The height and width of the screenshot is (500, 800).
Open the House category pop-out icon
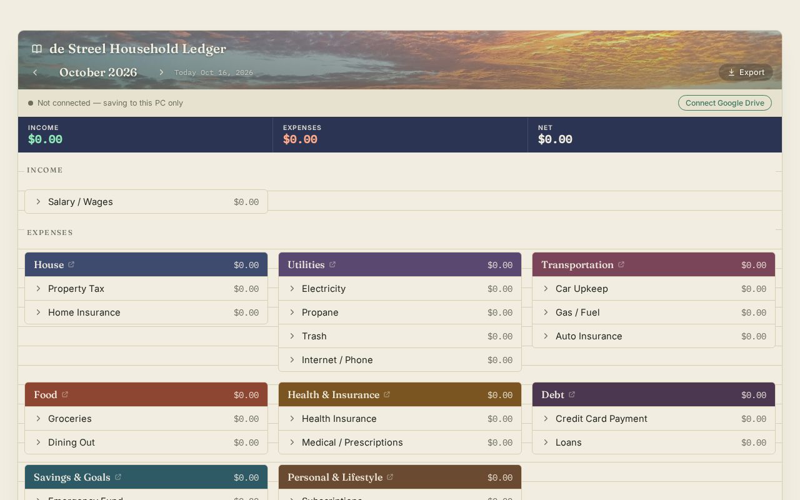coord(71,264)
